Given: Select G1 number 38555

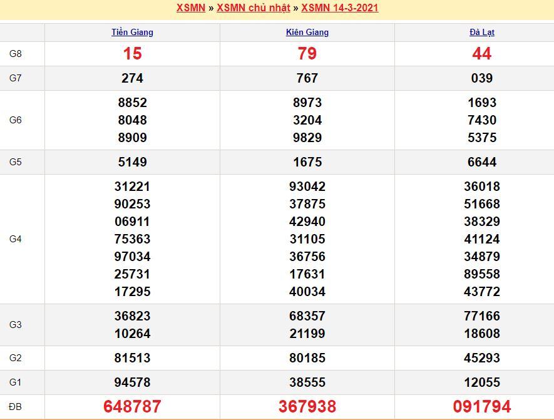Looking at the screenshot, I should (x=307, y=382).
